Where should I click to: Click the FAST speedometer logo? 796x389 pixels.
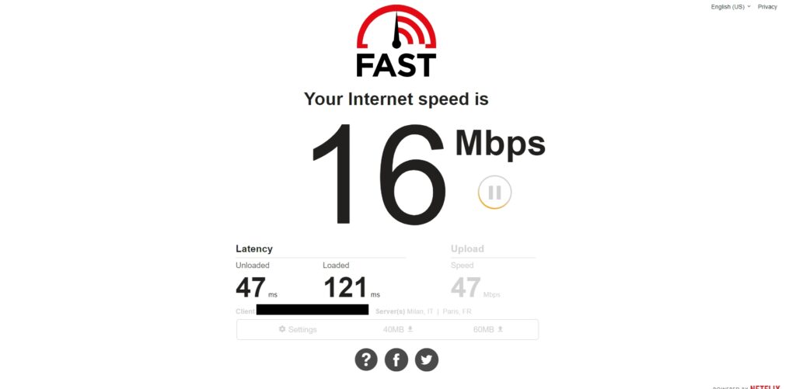[x=396, y=41]
